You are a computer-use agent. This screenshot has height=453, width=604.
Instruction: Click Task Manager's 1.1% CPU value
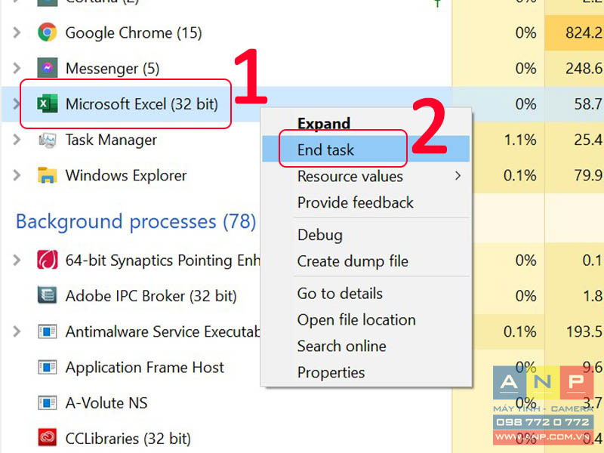click(520, 140)
